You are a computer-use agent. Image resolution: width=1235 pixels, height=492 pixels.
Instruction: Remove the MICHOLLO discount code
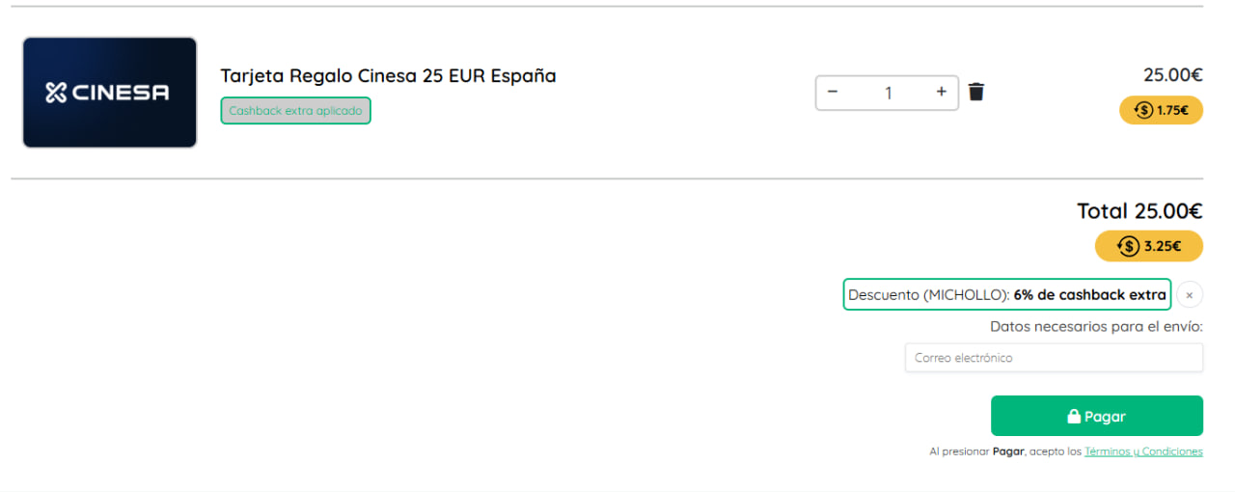point(1190,294)
